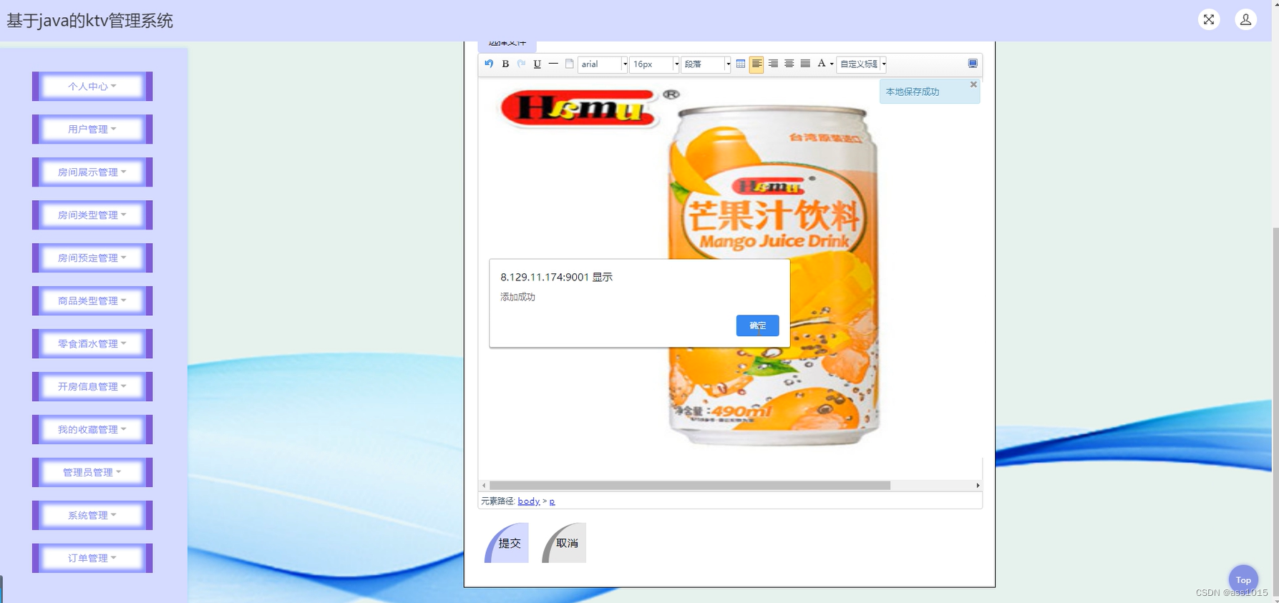Expand the 系统管理 sidebar menu
The width and height of the screenshot is (1279, 603).
92,516
